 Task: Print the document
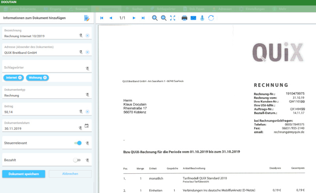tap(184, 18)
